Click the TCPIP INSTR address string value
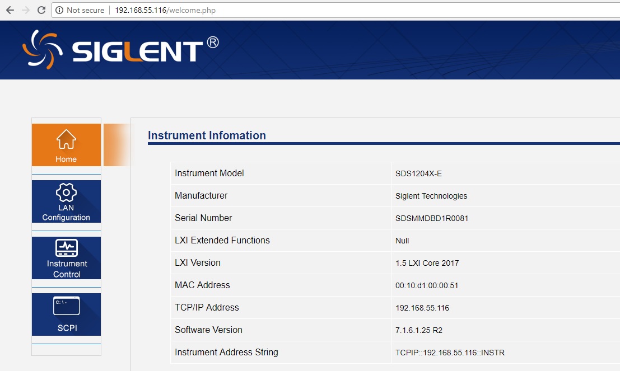The height and width of the screenshot is (371, 620). (x=450, y=353)
